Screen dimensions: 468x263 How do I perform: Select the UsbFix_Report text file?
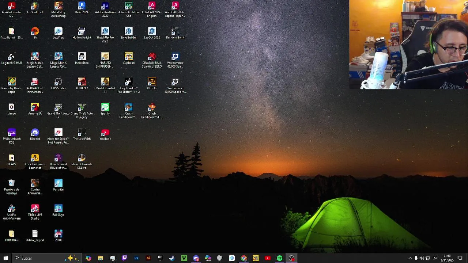click(x=35, y=236)
